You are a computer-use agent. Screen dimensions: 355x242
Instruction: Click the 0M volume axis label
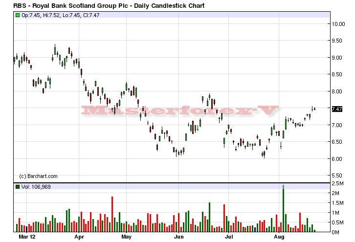point(335,232)
